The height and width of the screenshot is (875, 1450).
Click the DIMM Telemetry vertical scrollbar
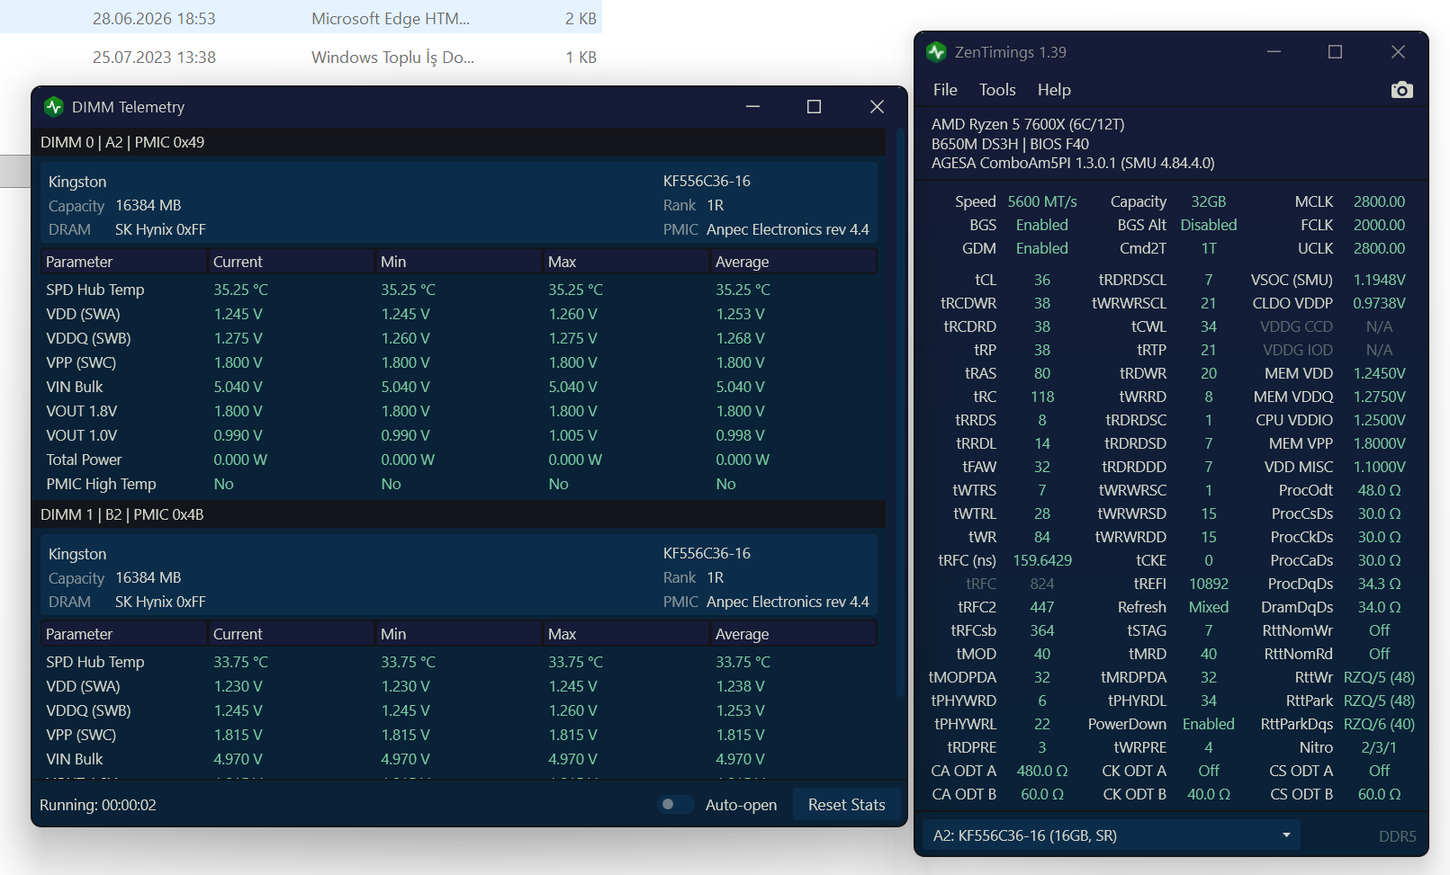pos(899,414)
